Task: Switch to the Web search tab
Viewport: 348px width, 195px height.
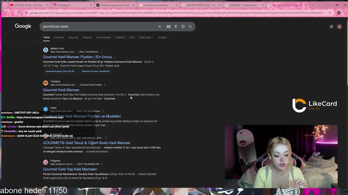Action: click(132, 37)
